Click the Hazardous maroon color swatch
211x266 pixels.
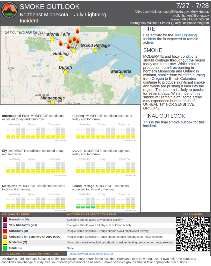point(5,220)
